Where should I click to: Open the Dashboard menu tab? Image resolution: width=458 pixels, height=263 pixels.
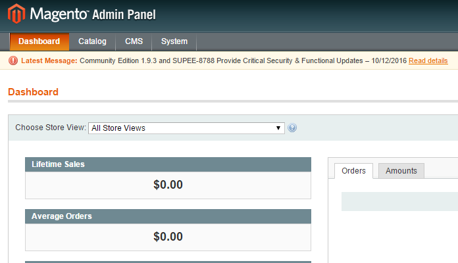point(39,41)
